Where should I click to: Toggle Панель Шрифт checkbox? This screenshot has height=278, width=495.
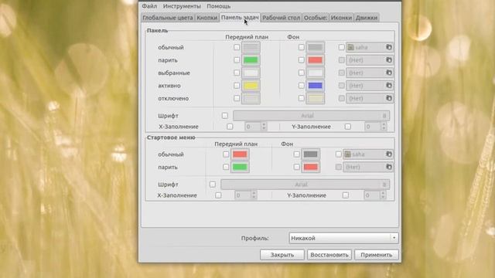pos(225,116)
